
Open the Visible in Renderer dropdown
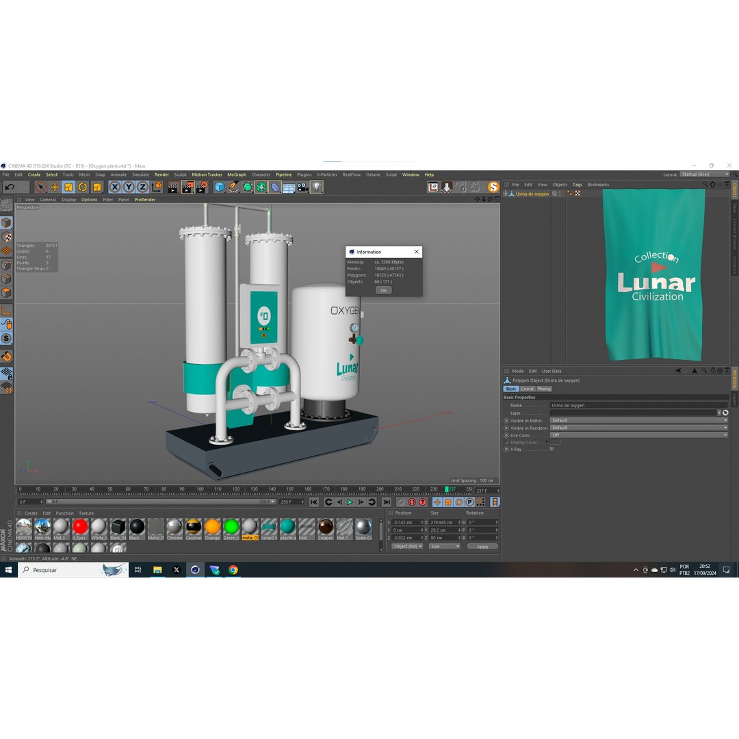pos(639,428)
